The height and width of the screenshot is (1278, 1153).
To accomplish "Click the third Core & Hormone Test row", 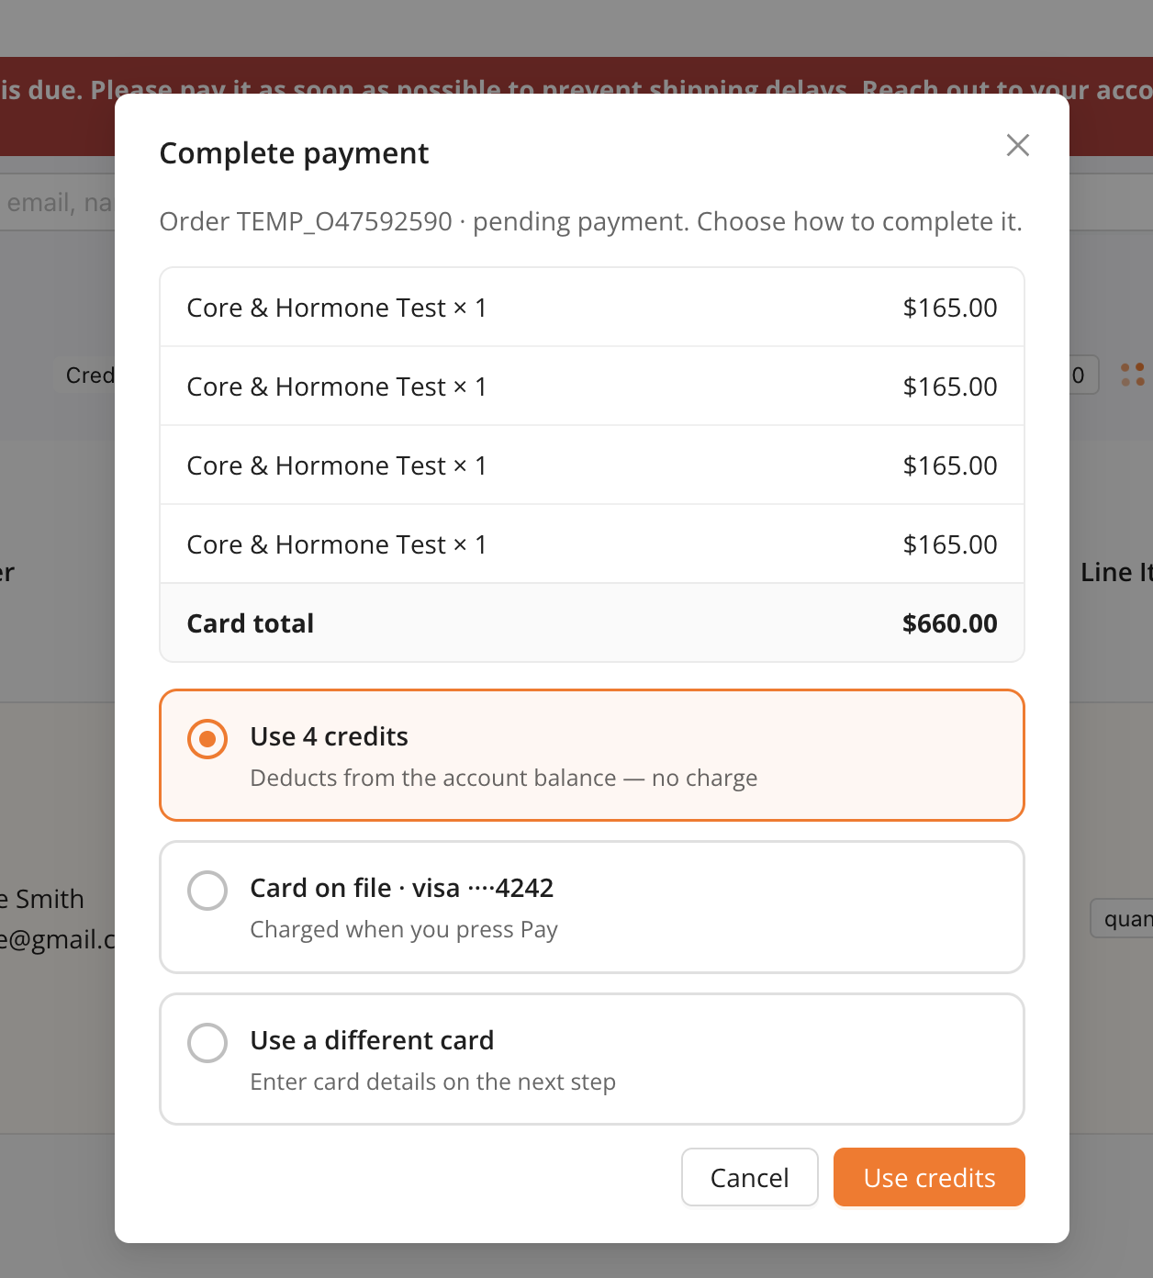I will click(x=592, y=465).
